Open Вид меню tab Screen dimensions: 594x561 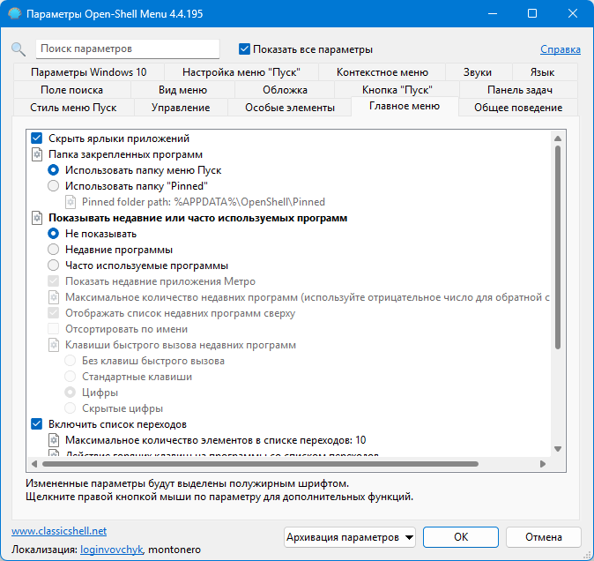[x=182, y=90]
